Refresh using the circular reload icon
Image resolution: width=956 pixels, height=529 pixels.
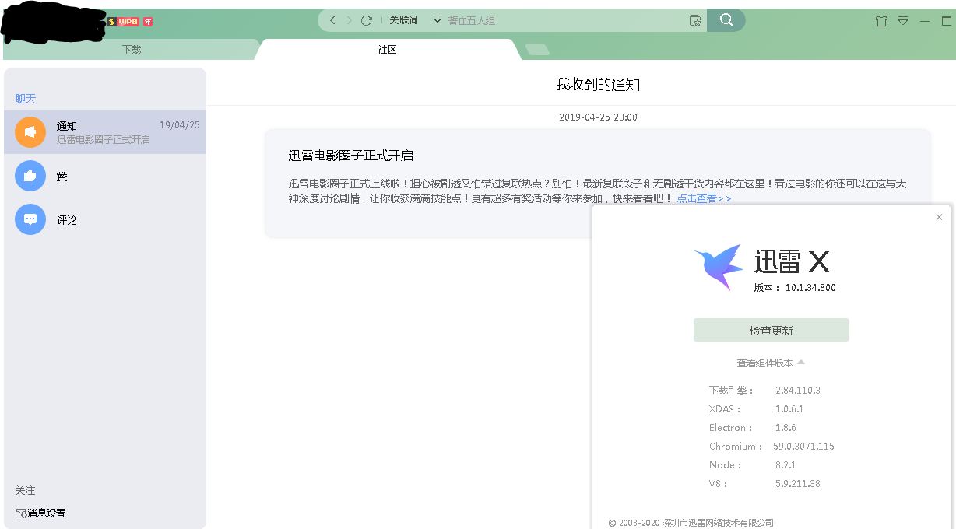point(367,20)
